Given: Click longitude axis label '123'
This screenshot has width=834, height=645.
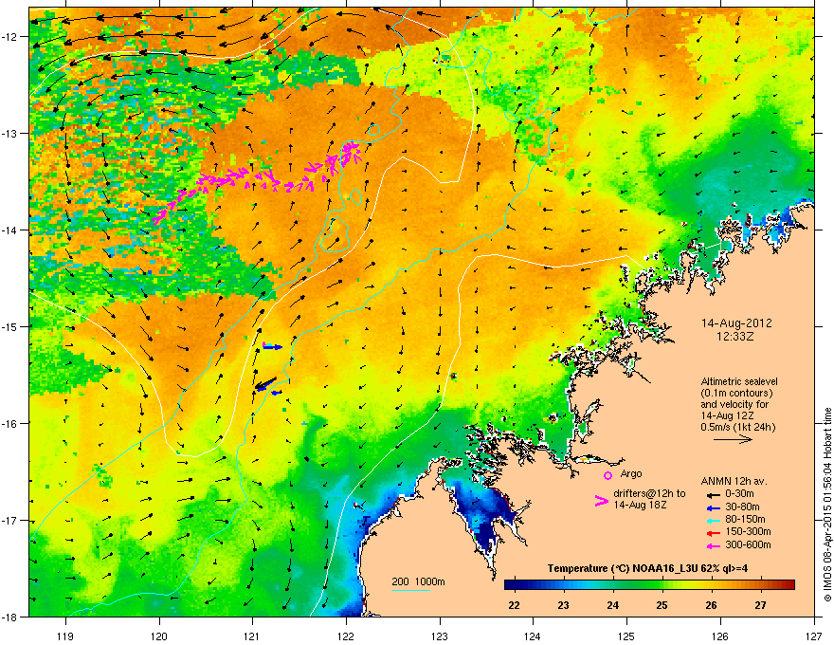Looking at the screenshot, I should [440, 636].
